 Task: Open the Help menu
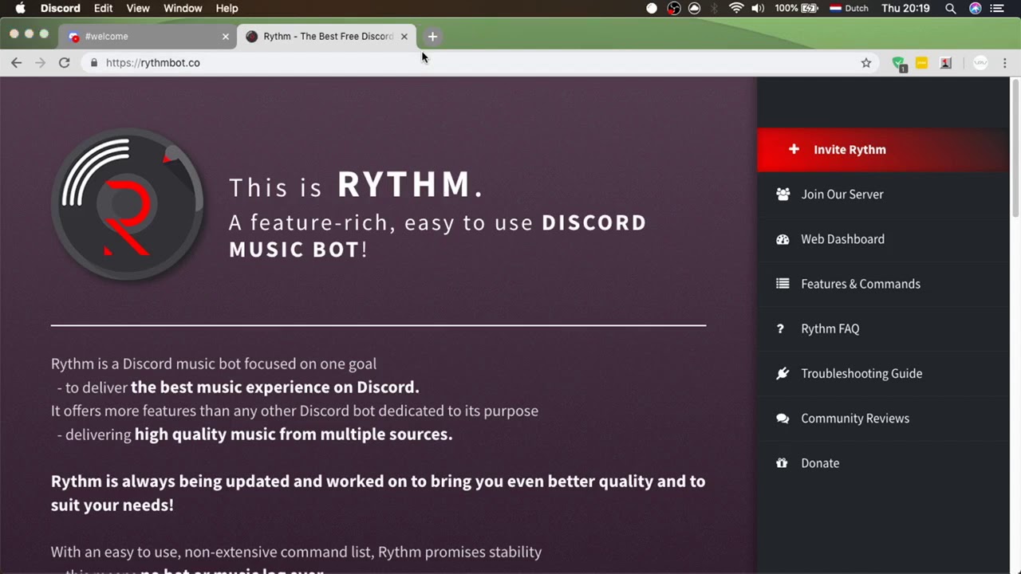point(227,8)
